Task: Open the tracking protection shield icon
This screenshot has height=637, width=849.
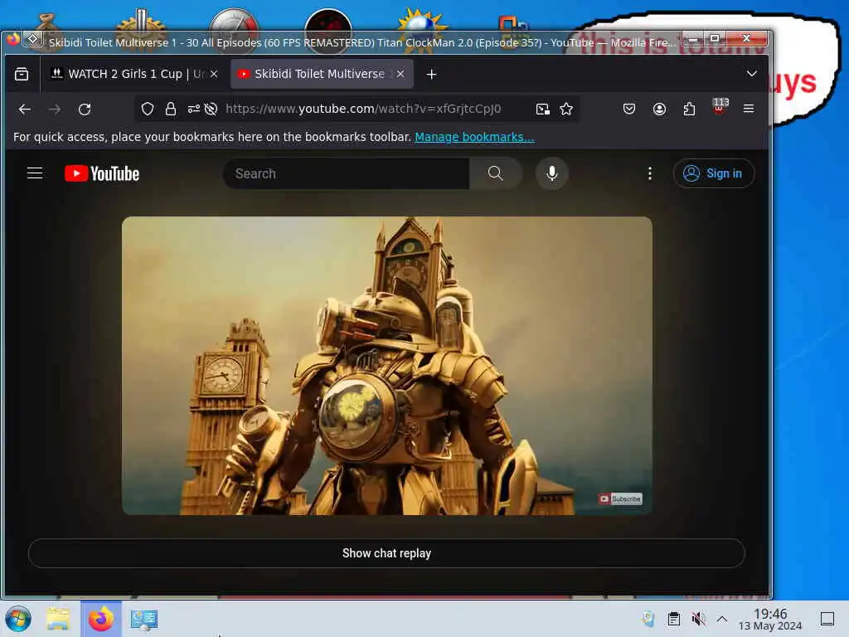Action: pos(148,109)
